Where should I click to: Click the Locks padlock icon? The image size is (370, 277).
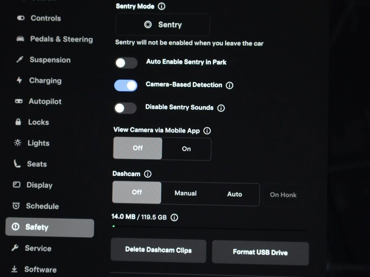click(x=18, y=122)
